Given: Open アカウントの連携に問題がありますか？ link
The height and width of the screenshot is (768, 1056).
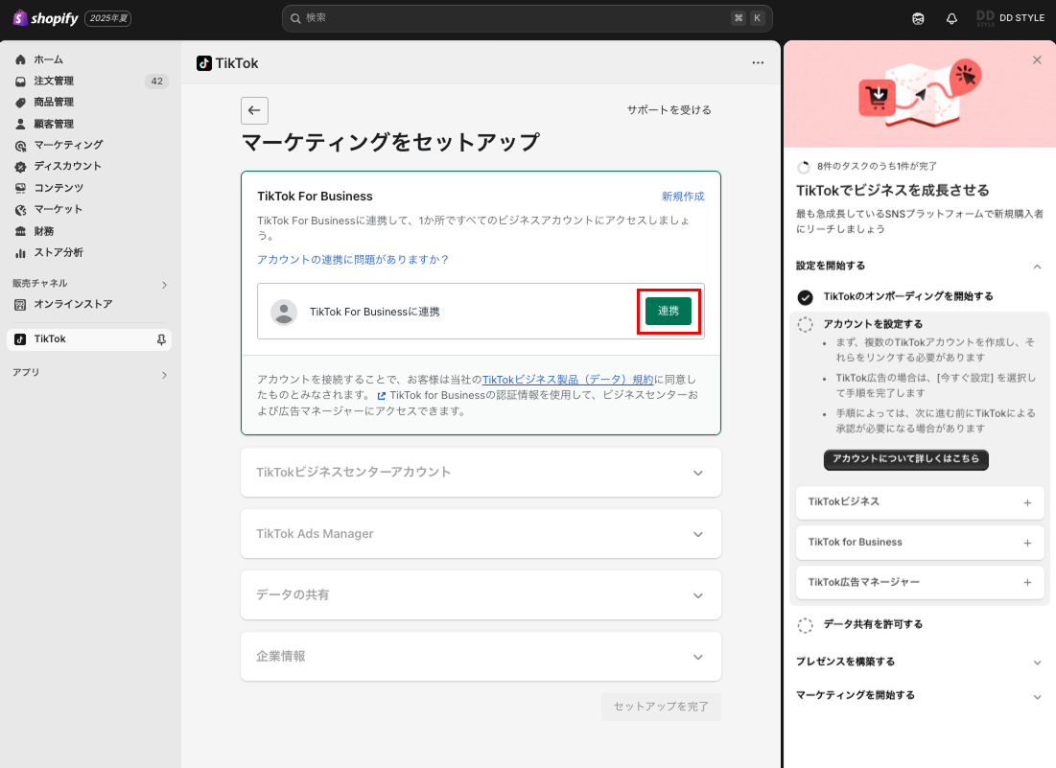Looking at the screenshot, I should [353, 260].
